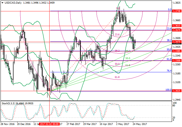182x127 pixels.
Task: Open the chart menu triangle beside USDCAD
Action: coord(2,3)
